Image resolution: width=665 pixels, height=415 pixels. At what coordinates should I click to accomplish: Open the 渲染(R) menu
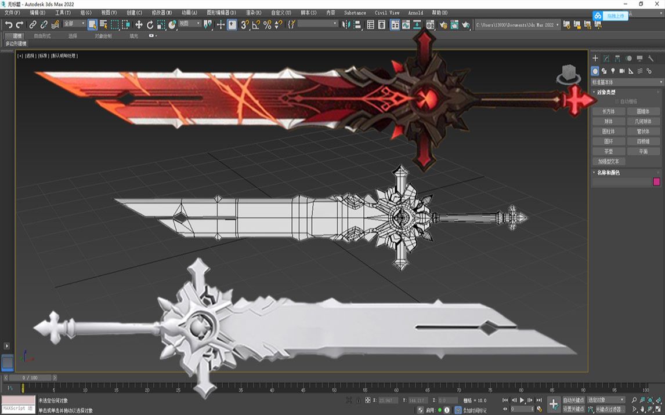[254, 13]
